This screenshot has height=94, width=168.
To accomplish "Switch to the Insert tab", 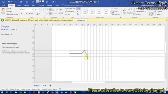I will [19, 5].
